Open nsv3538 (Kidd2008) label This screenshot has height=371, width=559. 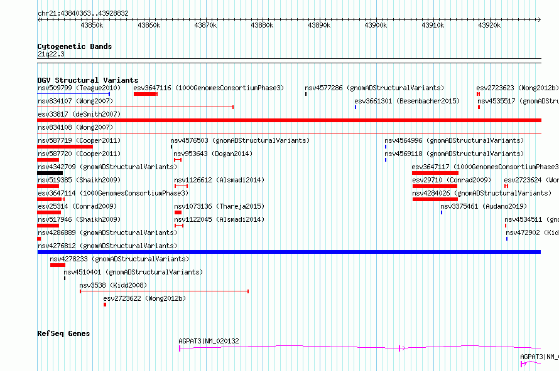point(113,285)
